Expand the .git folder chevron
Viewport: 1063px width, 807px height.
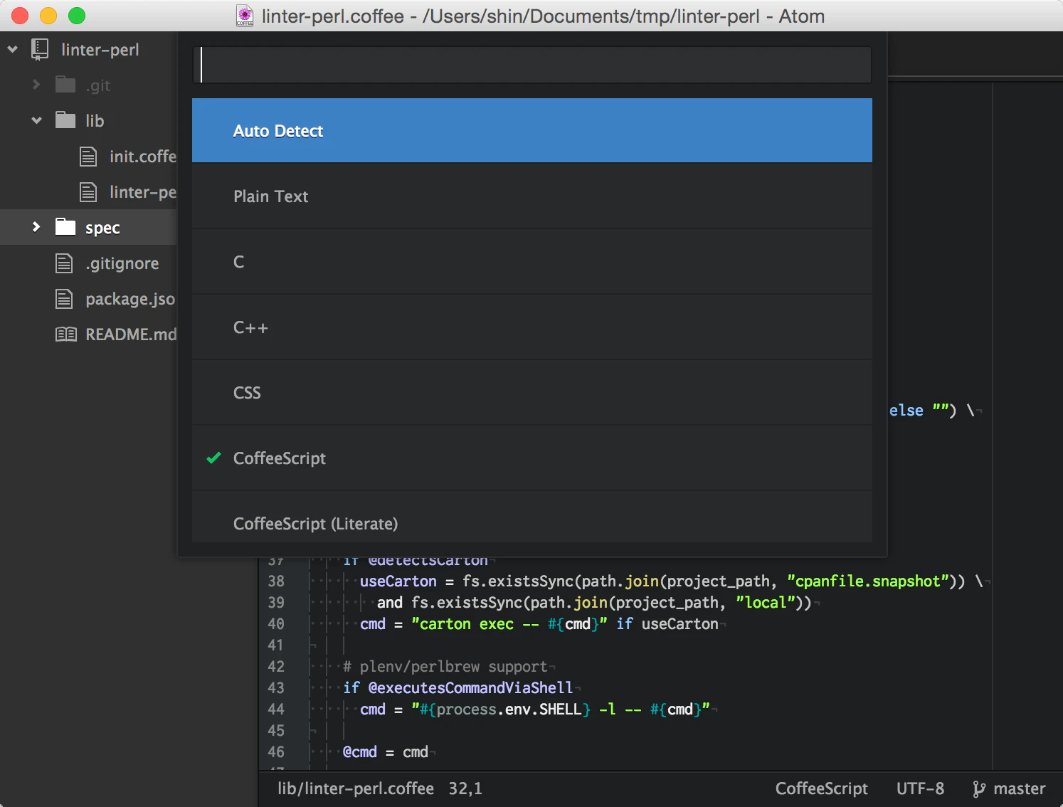[x=36, y=85]
